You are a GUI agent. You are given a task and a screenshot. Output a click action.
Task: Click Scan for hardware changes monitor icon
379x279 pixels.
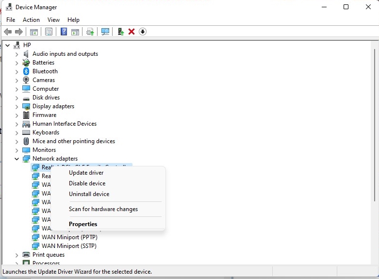105,32
